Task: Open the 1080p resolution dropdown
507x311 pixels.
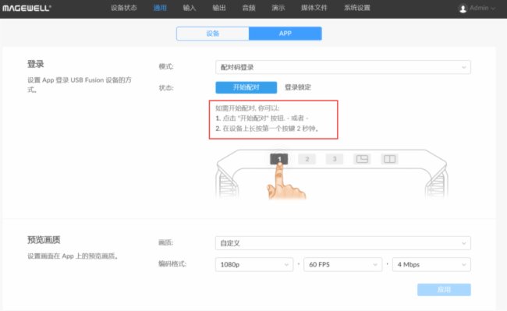Action: (254, 264)
